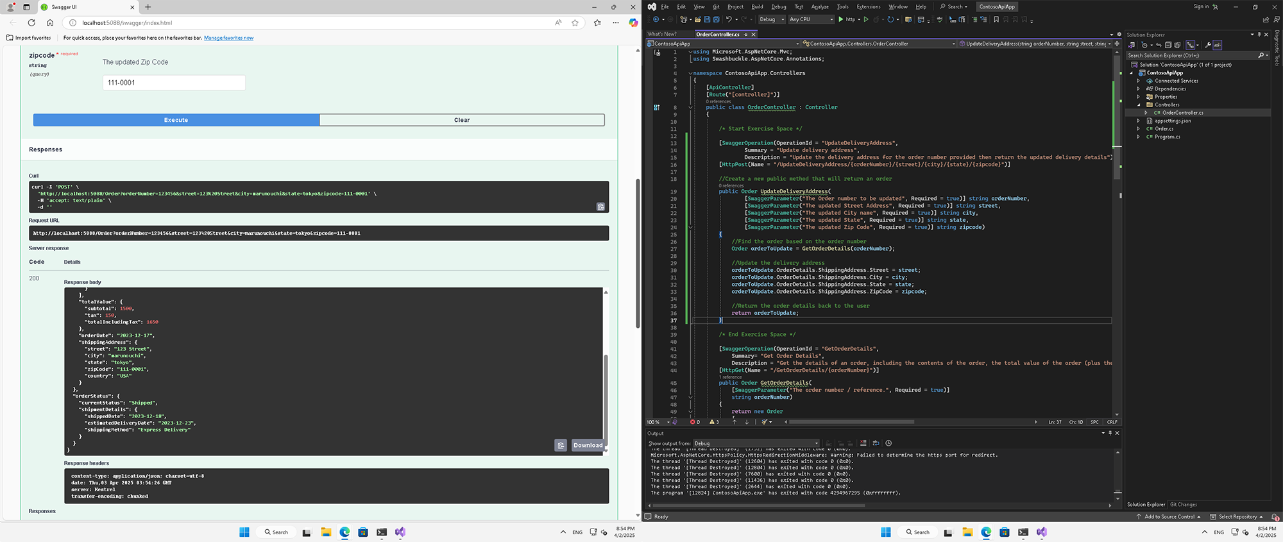Click Save All in Visual Studio toolbar
The image size is (1283, 542).
click(x=716, y=19)
